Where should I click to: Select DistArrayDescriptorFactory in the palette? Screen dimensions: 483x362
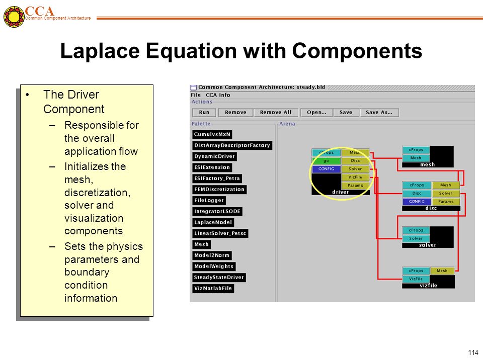pyautogui.click(x=232, y=145)
